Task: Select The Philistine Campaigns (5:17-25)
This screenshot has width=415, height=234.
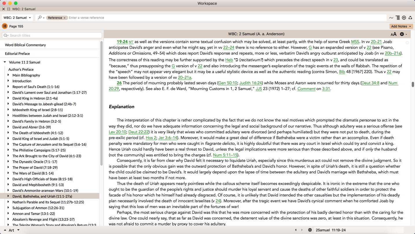Action: coord(39,150)
